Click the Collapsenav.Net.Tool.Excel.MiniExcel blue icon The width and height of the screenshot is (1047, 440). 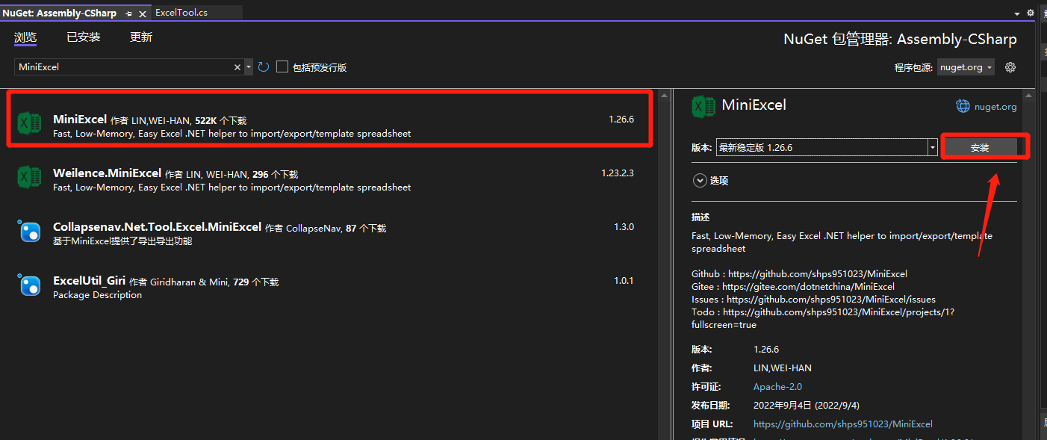click(x=29, y=232)
